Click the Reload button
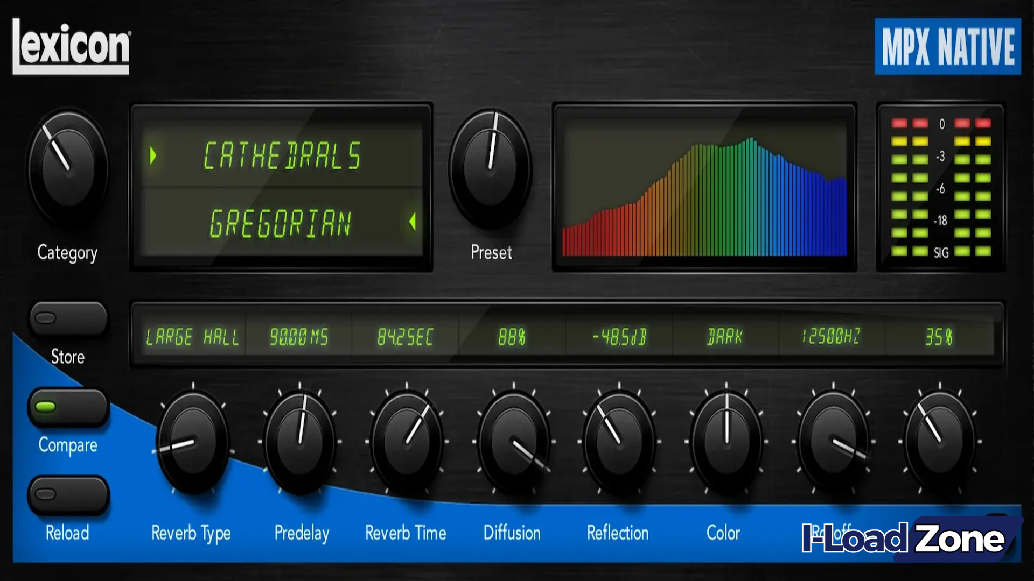The height and width of the screenshot is (581, 1034). pyautogui.click(x=68, y=494)
